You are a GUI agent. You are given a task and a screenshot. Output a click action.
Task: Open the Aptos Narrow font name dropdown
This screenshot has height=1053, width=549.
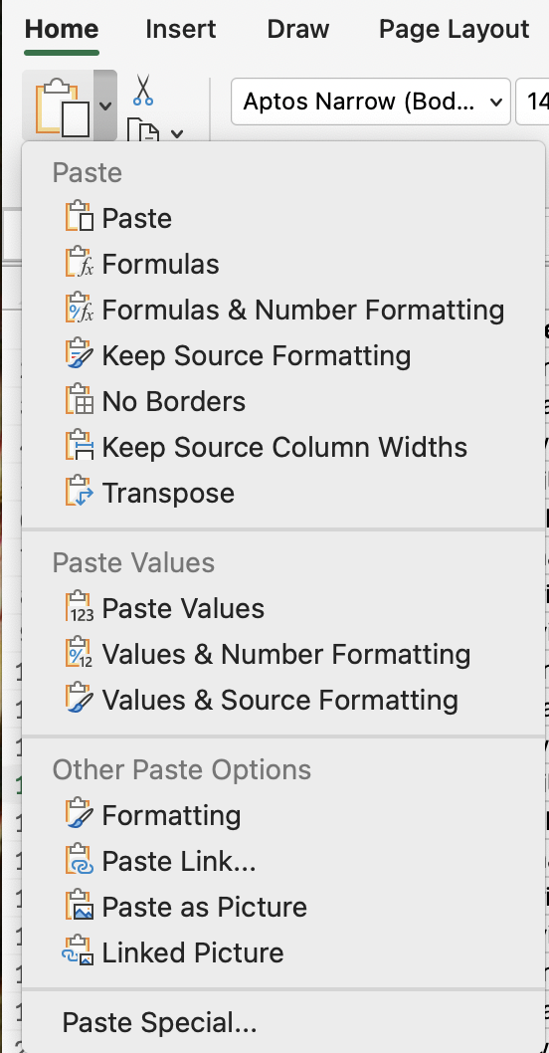tap(370, 102)
